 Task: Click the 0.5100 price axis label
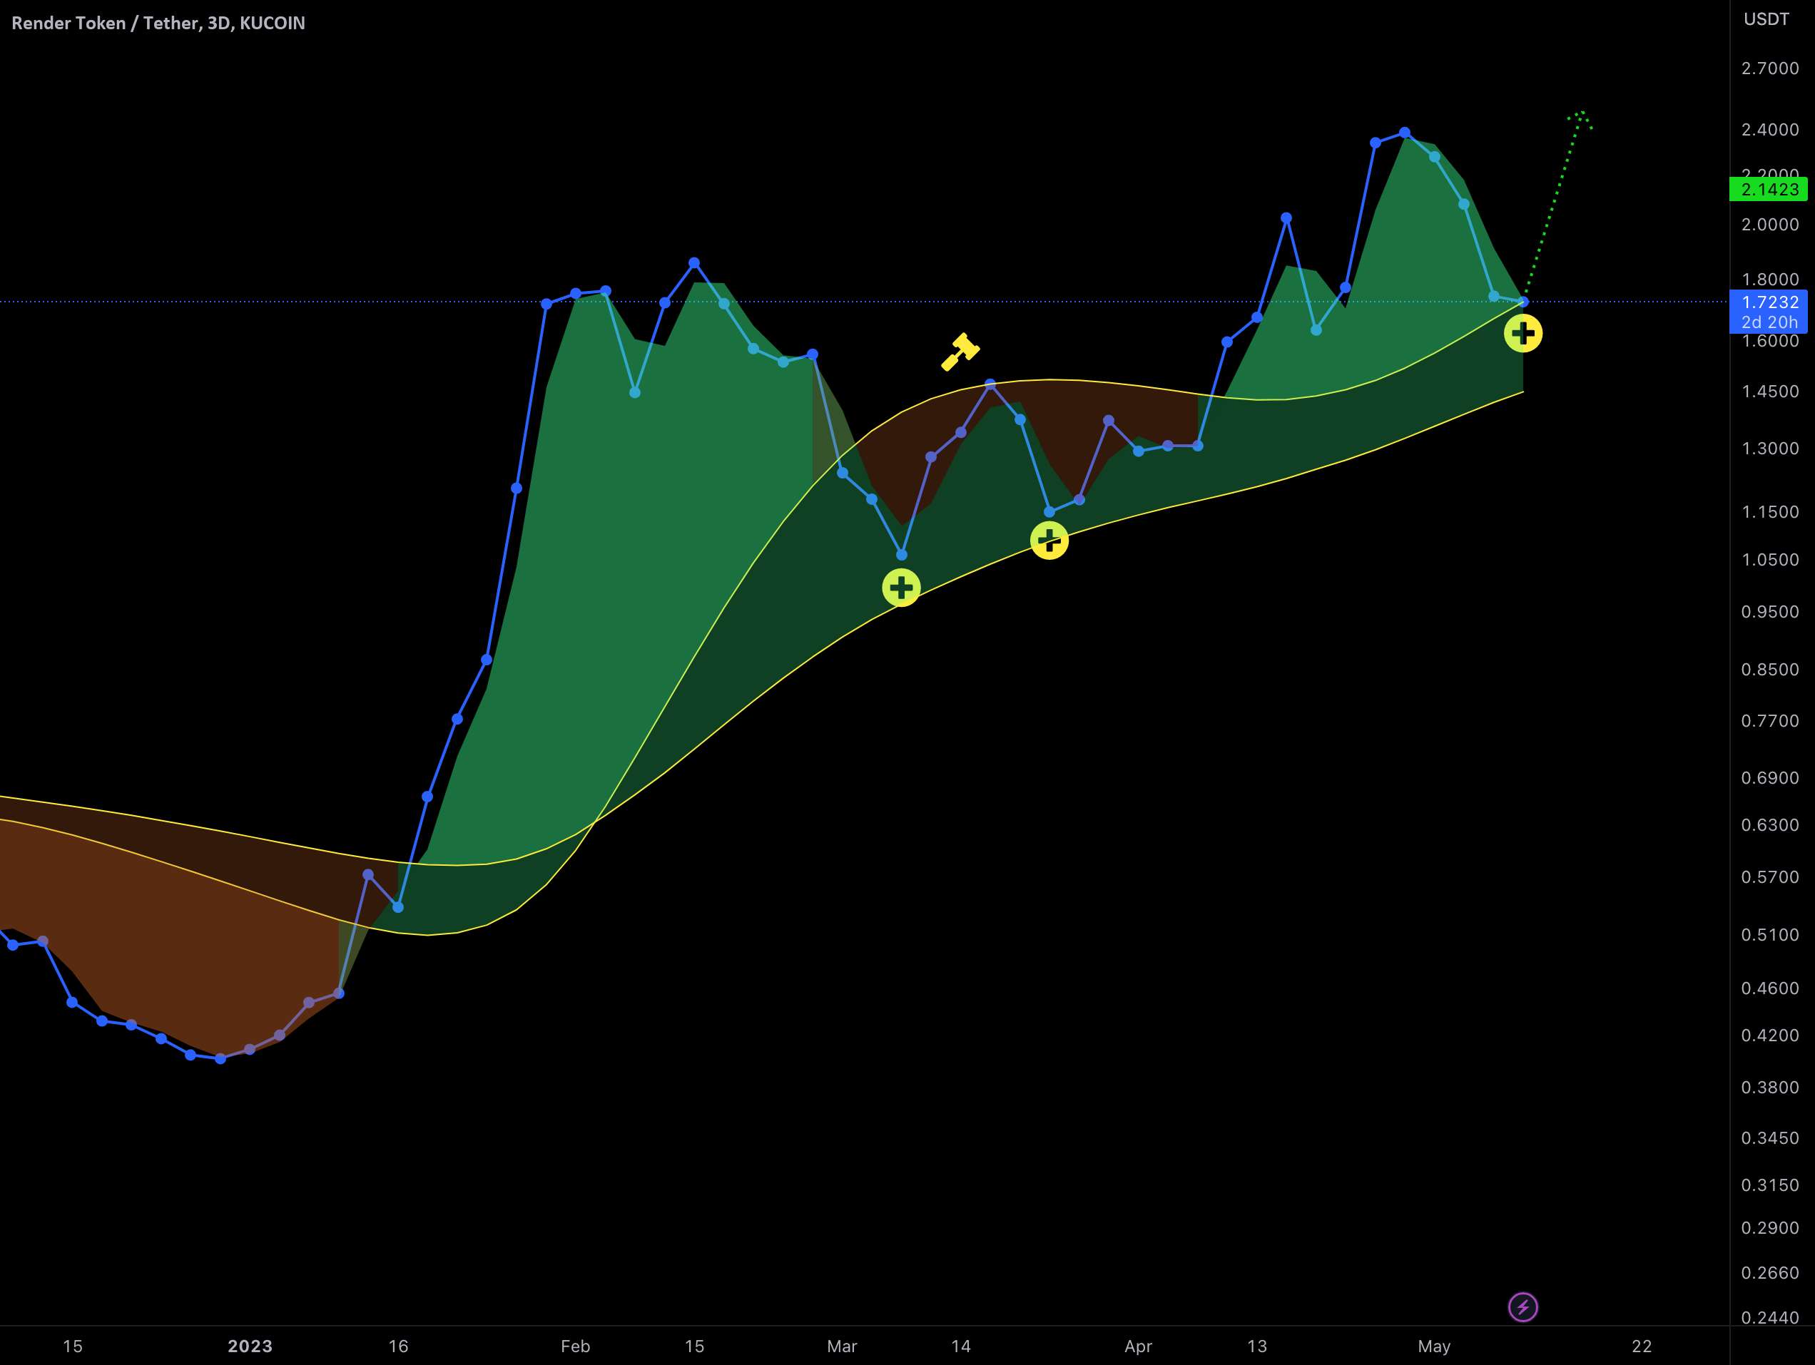coord(1770,935)
